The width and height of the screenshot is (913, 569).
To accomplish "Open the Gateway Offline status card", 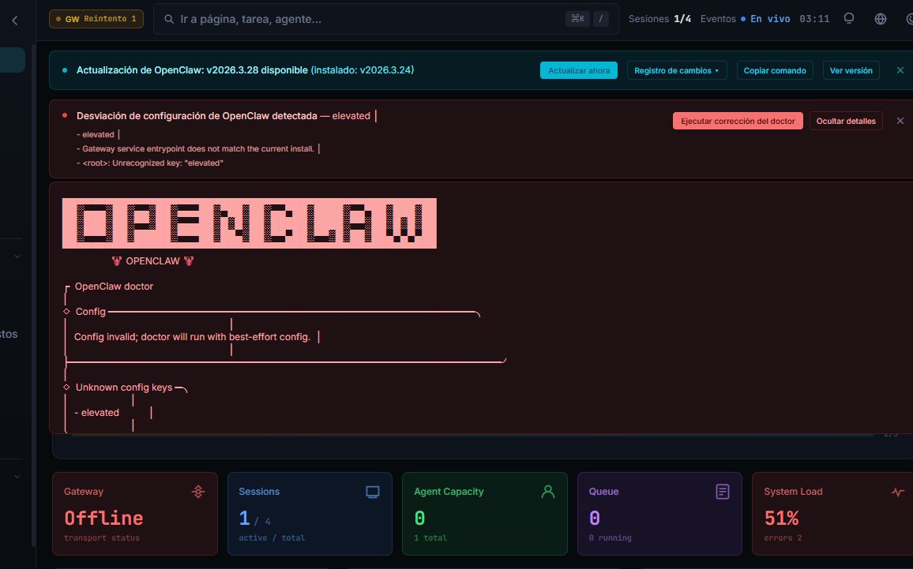I will click(135, 514).
